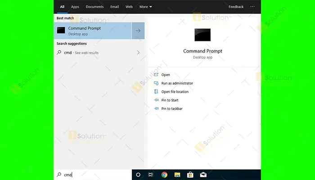Open chevron for cmd web results

click(x=138, y=53)
